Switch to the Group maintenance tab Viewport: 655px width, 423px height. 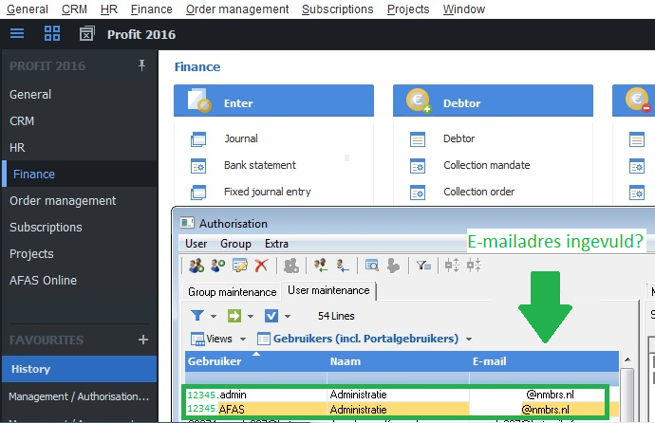click(233, 291)
